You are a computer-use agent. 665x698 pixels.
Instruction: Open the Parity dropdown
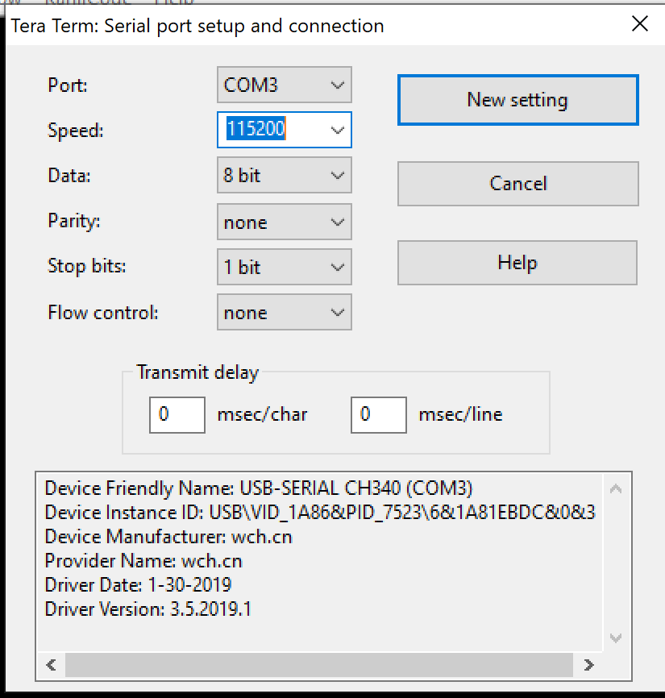point(284,222)
